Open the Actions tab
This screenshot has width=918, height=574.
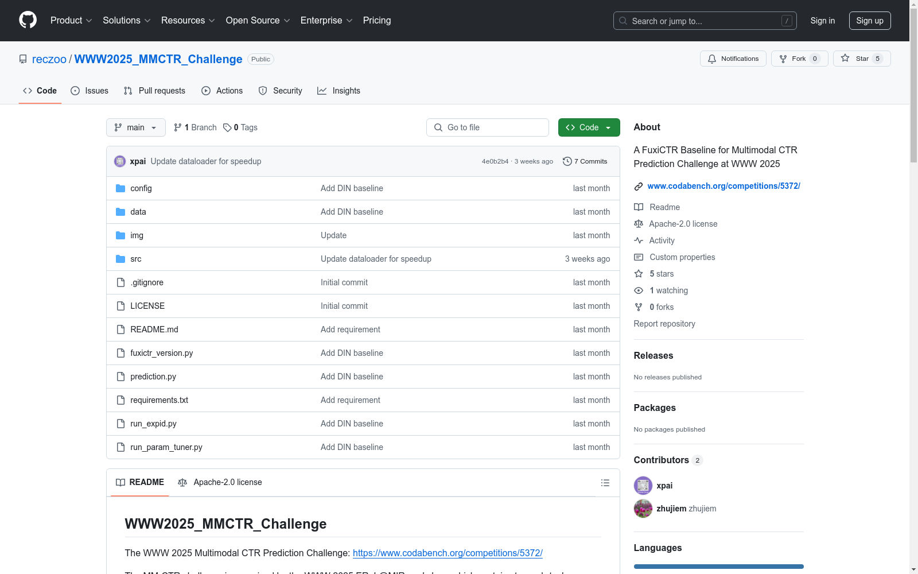222,91
